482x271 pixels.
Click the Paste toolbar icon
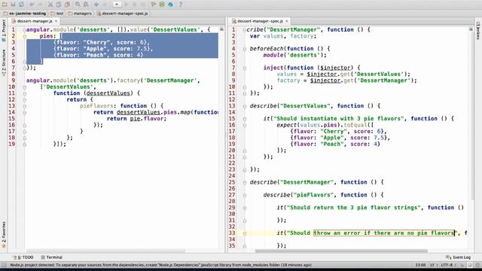point(67,5)
